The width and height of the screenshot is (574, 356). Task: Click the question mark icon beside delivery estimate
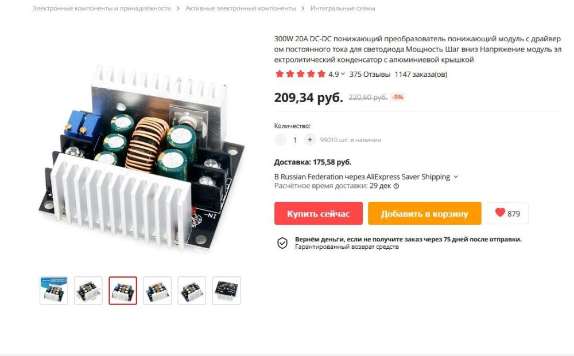(x=396, y=186)
